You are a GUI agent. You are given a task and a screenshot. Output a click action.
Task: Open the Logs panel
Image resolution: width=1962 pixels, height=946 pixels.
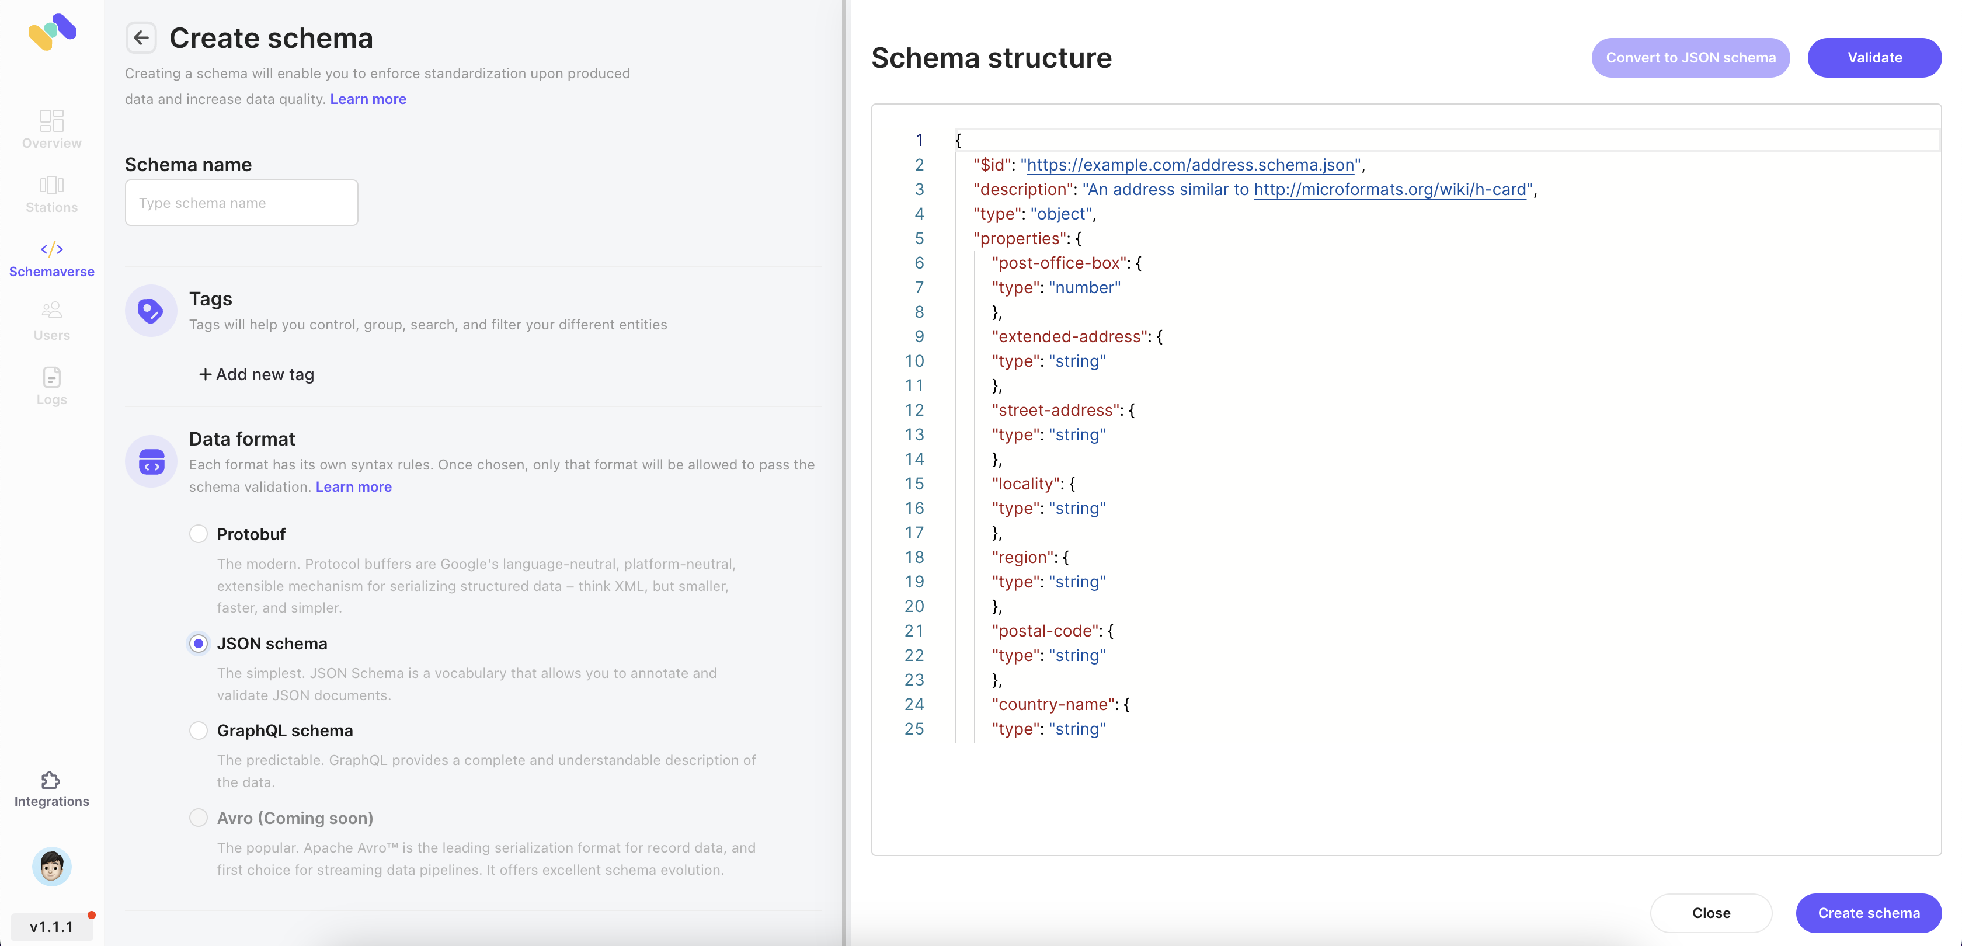click(x=51, y=386)
